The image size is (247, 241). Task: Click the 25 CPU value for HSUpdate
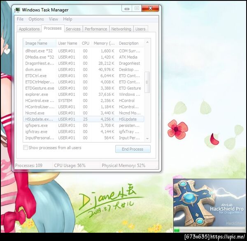click(85, 119)
